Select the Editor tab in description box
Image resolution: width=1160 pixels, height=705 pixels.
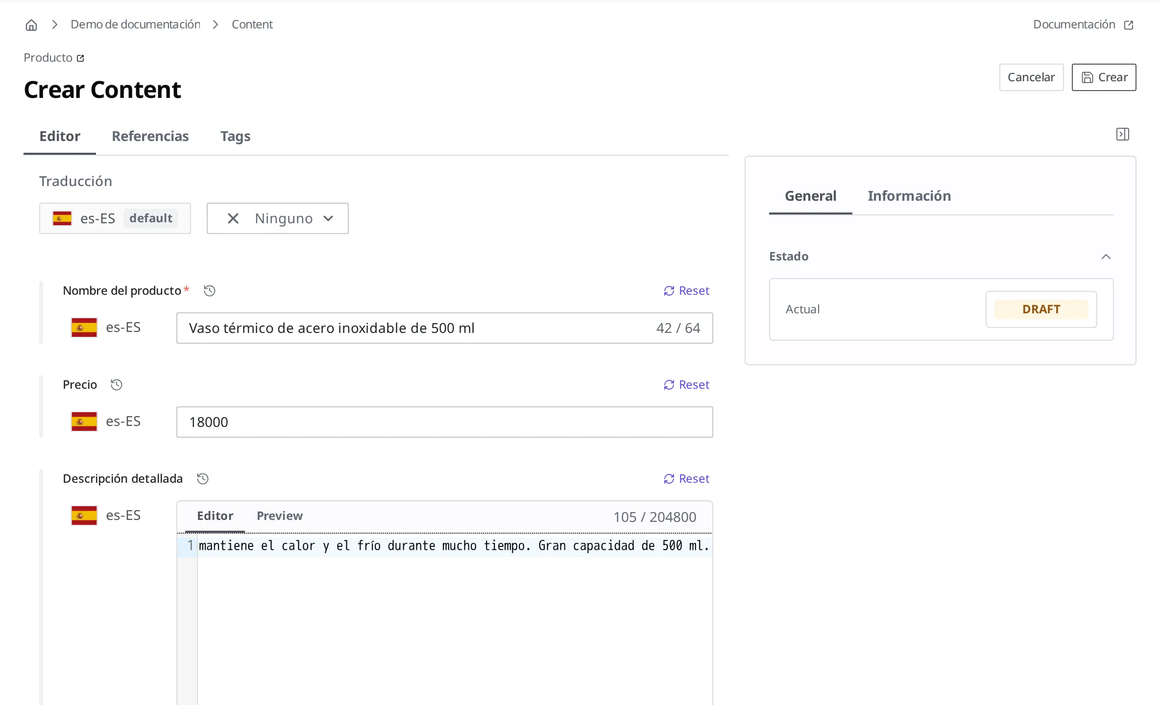point(215,516)
